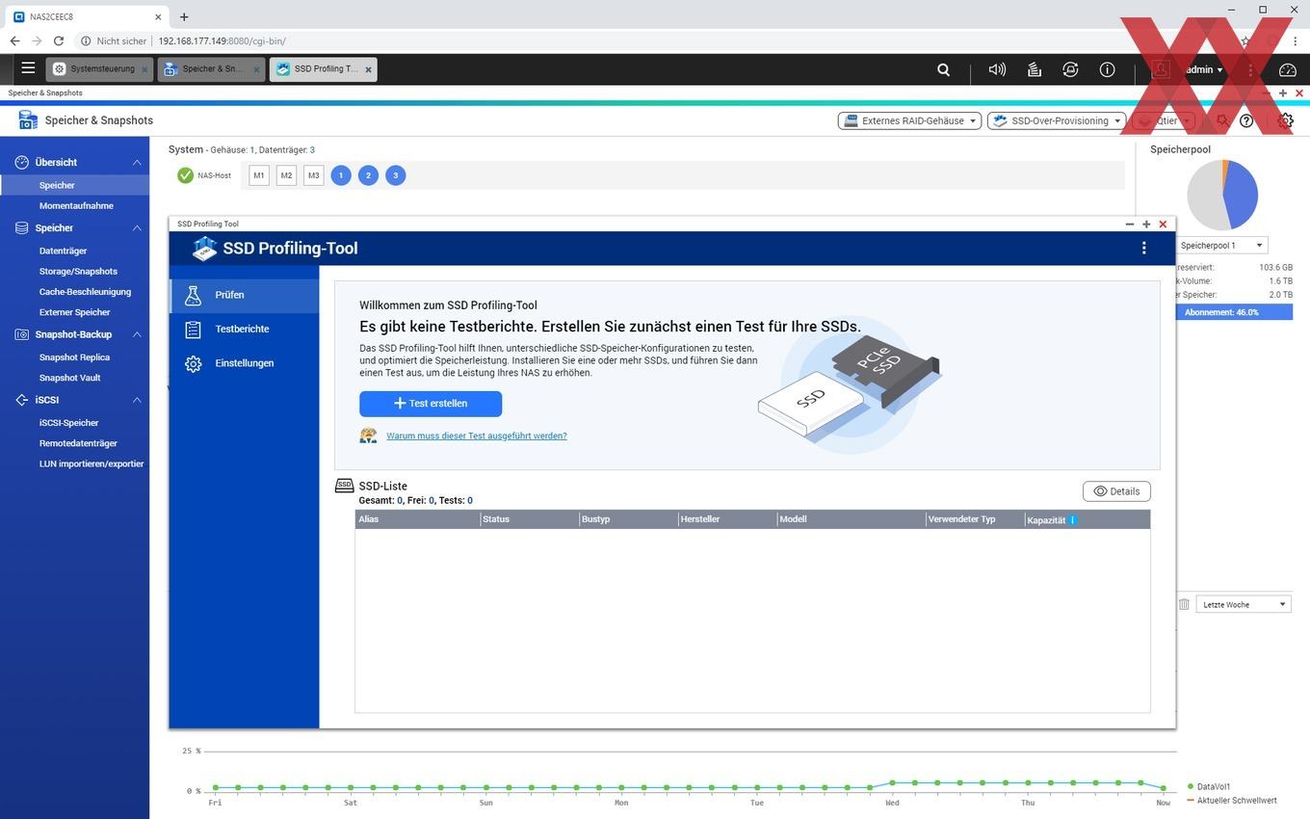Select disk slot M3
The width and height of the screenshot is (1310, 819).
click(x=313, y=175)
